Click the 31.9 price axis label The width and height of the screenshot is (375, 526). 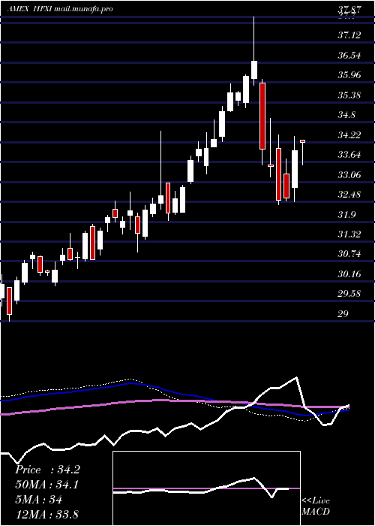(346, 215)
